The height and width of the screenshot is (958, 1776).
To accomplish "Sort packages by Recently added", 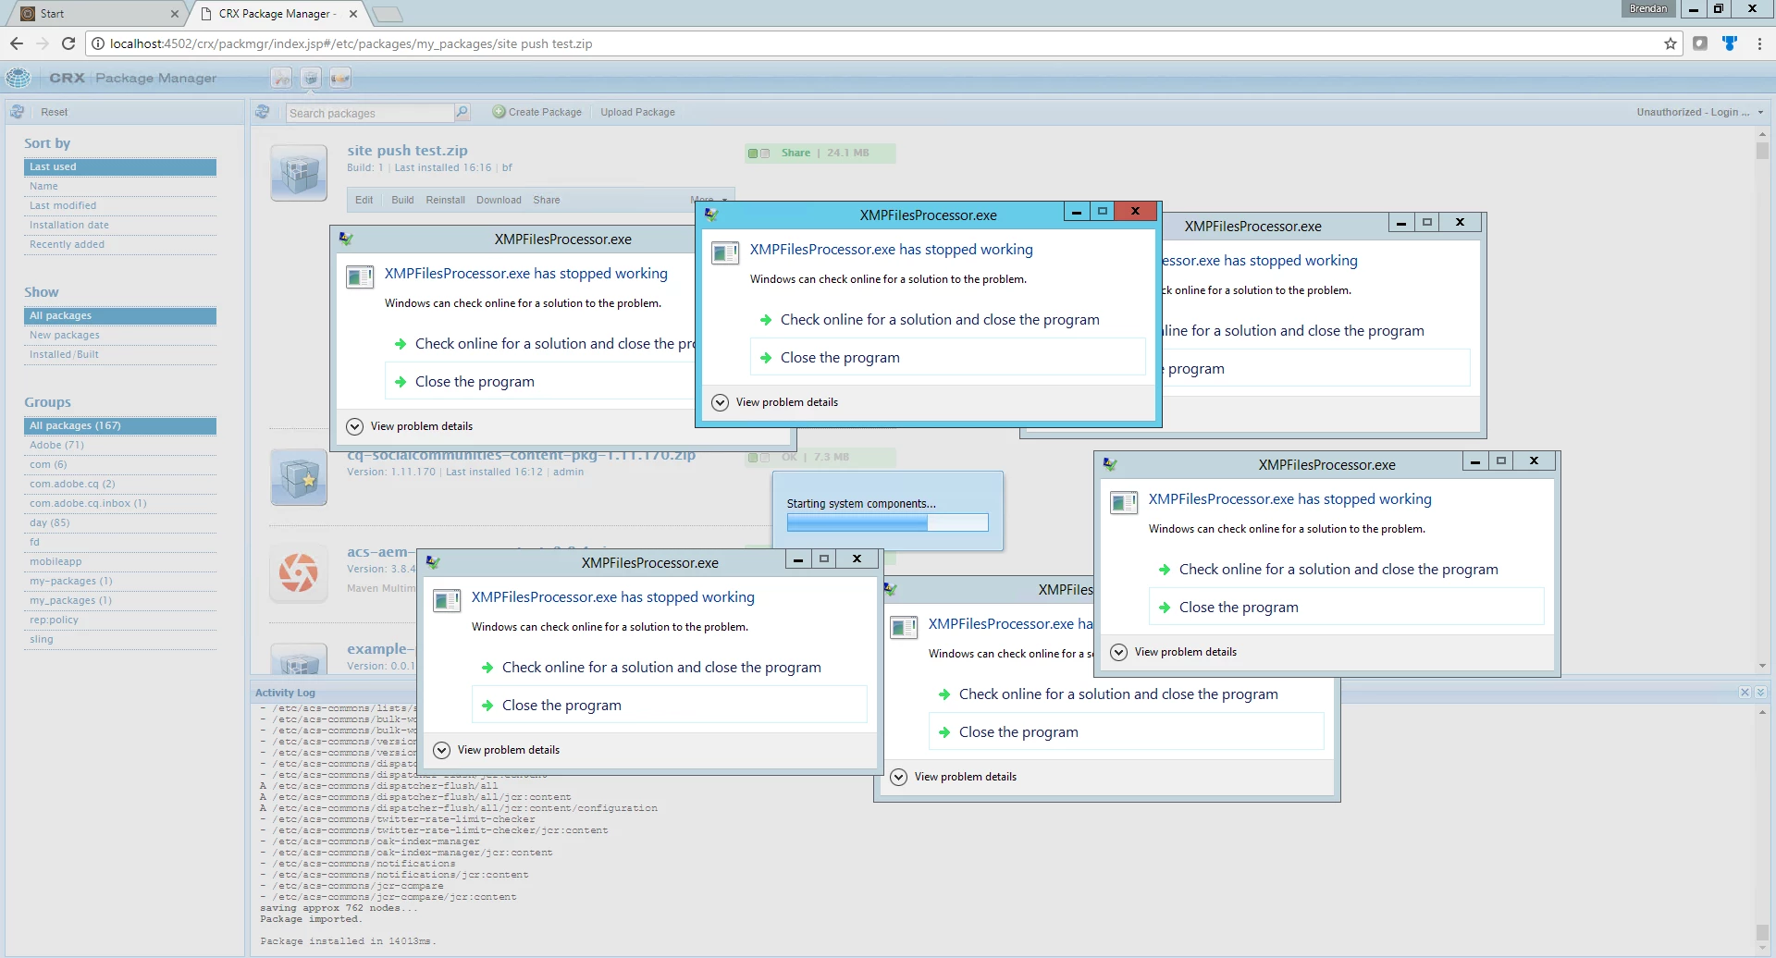I will click(x=120, y=244).
